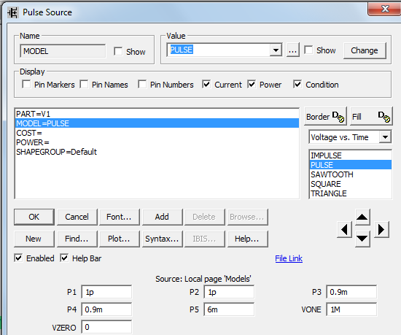Click the up arrow navigation button
Screen dimensions: 401x335
(x=362, y=217)
